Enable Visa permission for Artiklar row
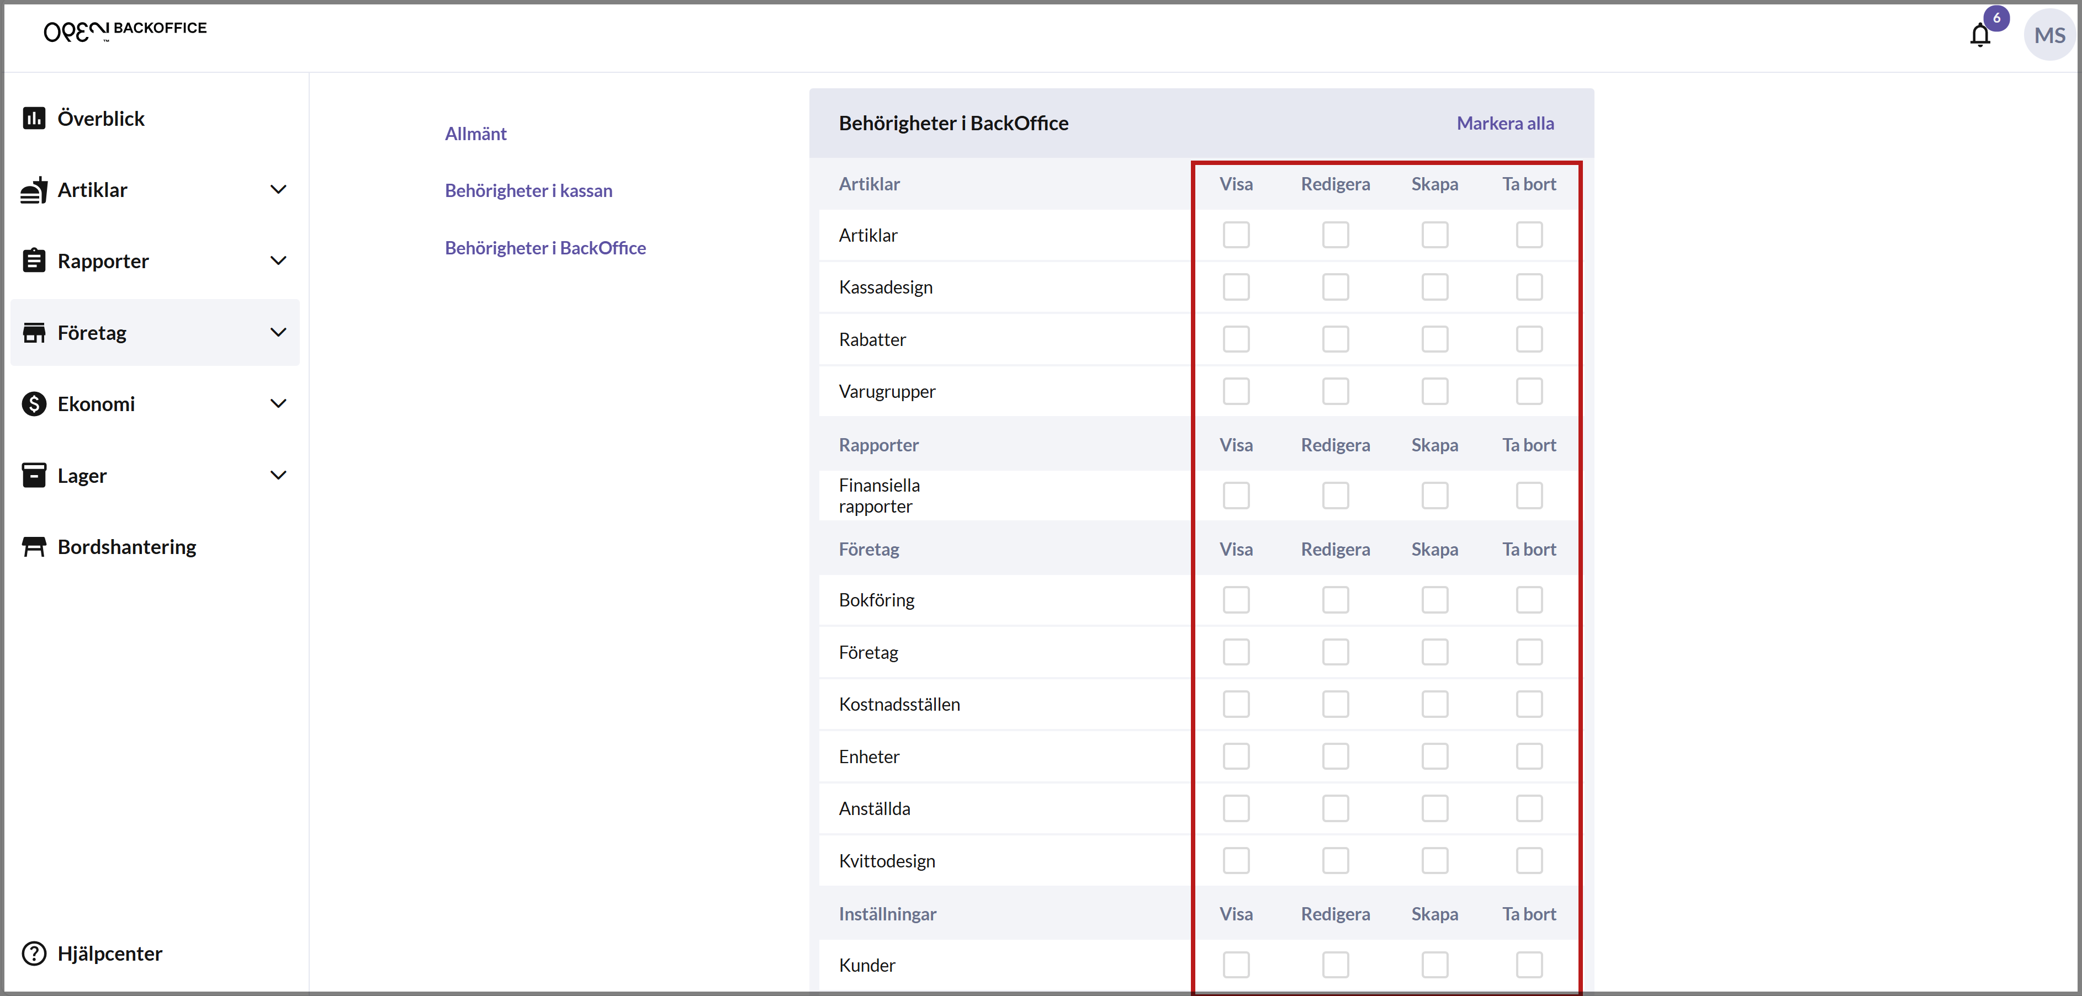This screenshot has height=996, width=2082. 1236,235
